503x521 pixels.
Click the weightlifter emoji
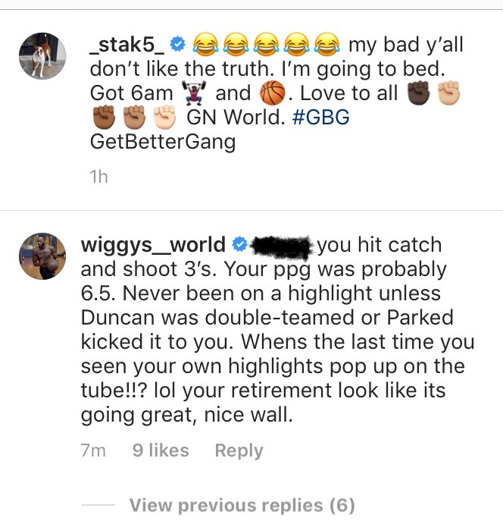point(194,93)
